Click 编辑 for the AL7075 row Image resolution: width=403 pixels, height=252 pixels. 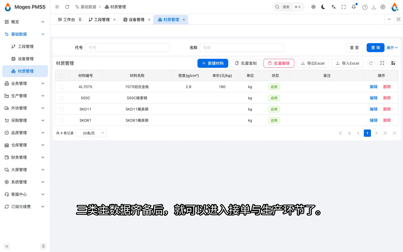tap(374, 87)
